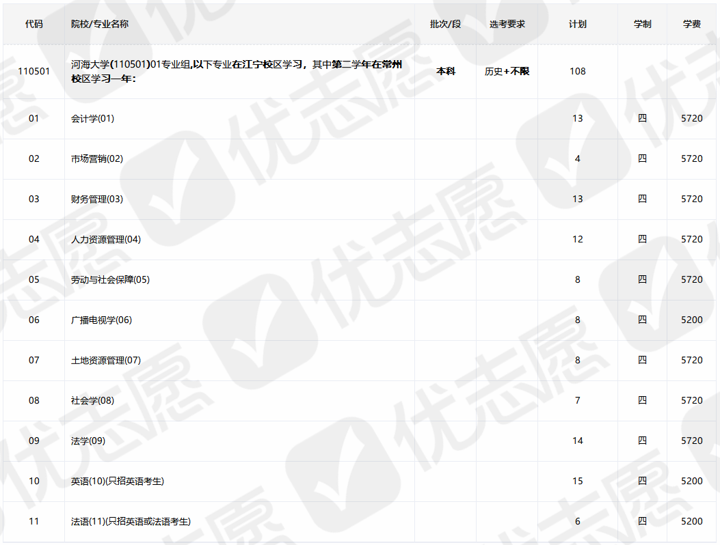This screenshot has height=545, width=720.
Task: Click 英语(10) English-only candidates major
Action: click(118, 481)
